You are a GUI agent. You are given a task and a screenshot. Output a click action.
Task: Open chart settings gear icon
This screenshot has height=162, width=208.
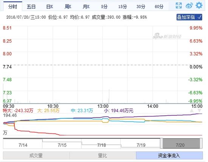coord(199,5)
